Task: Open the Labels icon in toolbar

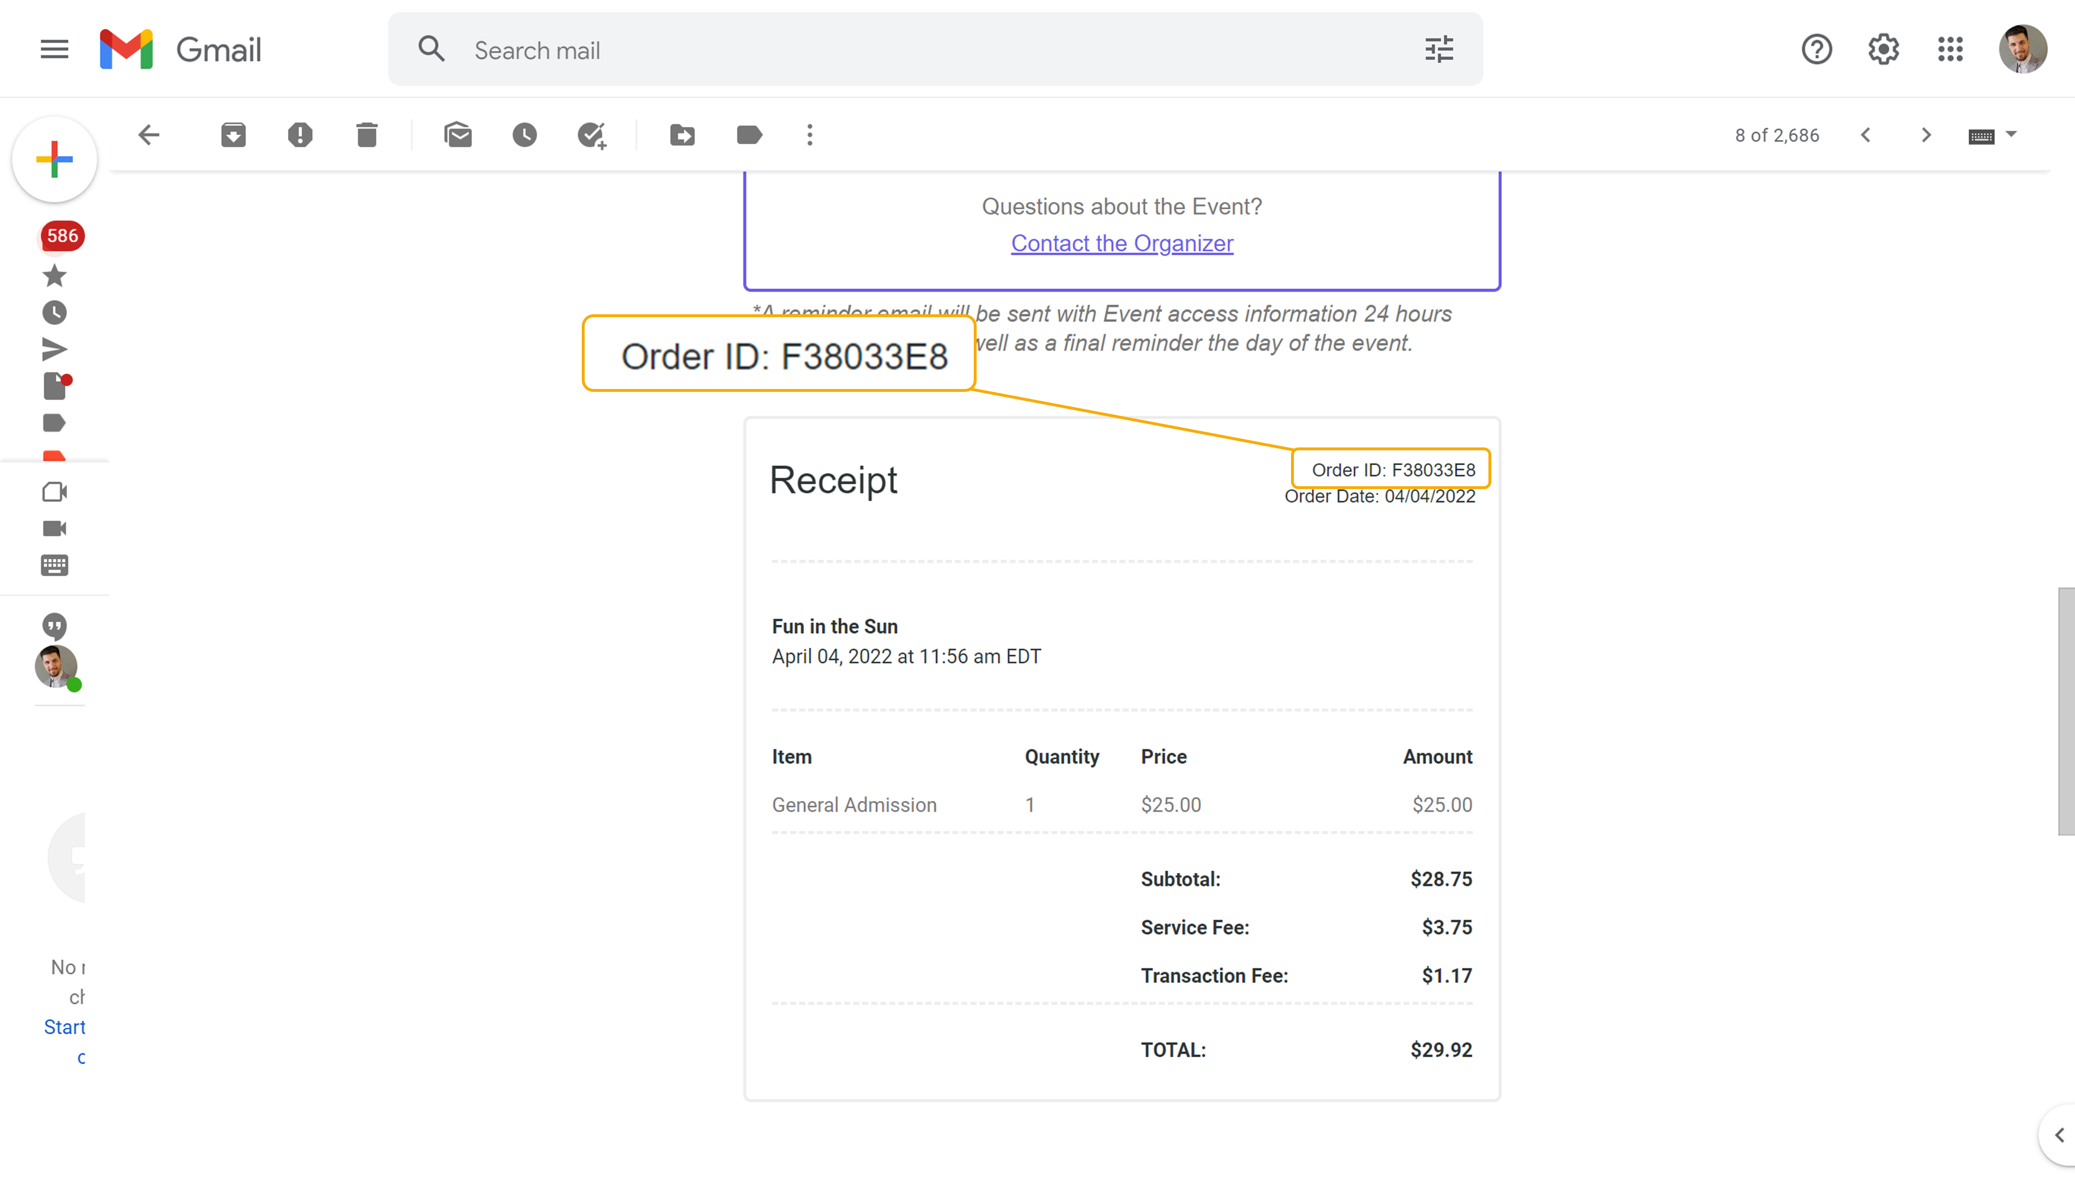Action: [749, 135]
